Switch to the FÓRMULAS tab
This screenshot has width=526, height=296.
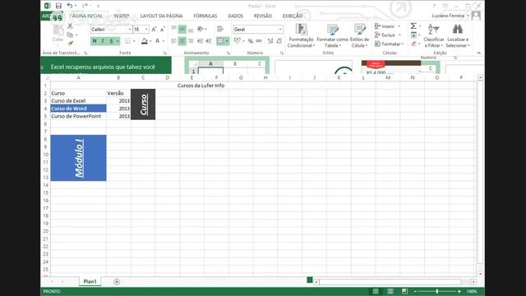205,16
